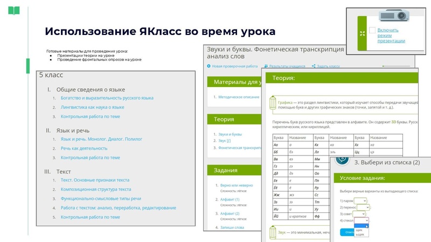Click the Теория: header of theory window
The width and height of the screenshot is (431, 242).
pos(342,78)
